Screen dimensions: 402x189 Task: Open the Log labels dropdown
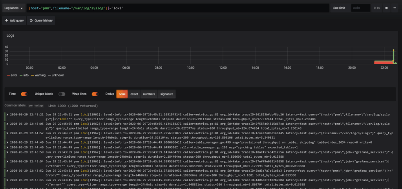point(13,8)
